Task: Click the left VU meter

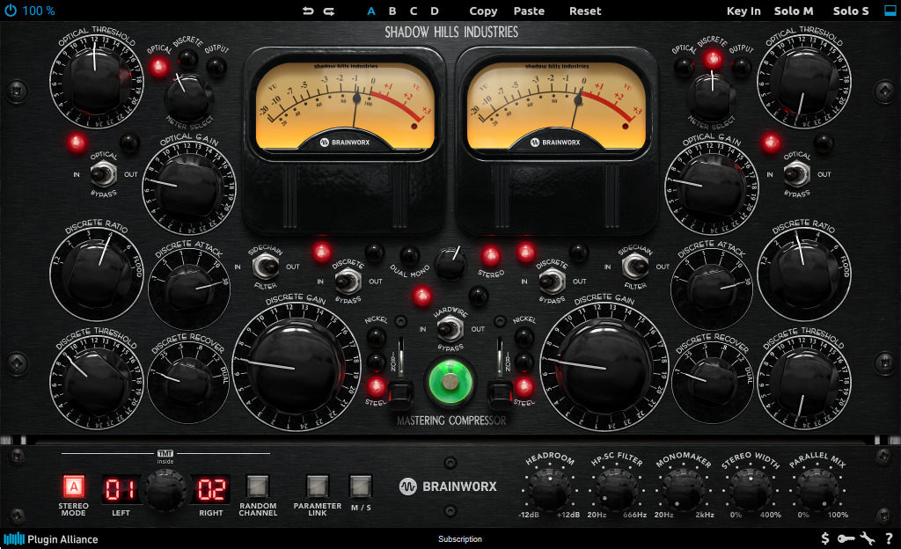Action: tap(345, 108)
